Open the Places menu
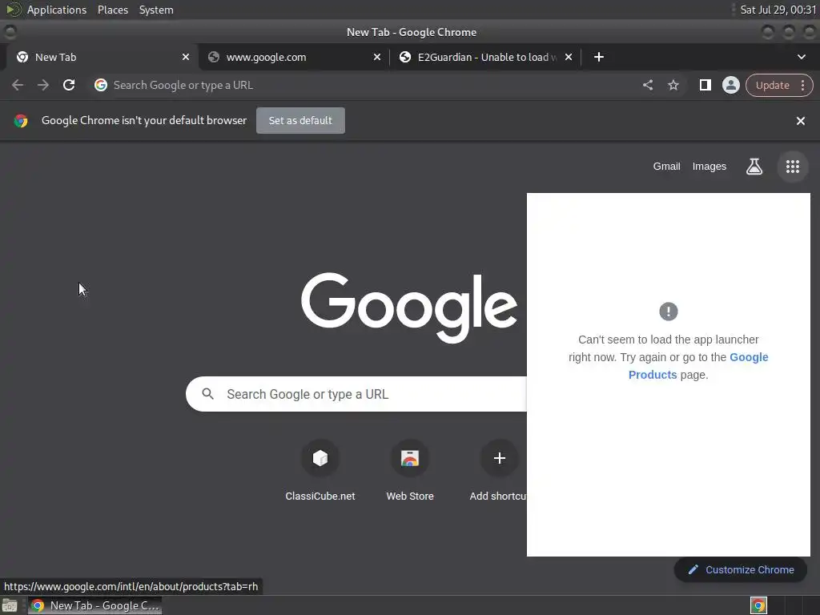Screen dimensions: 820x615 coord(113,10)
